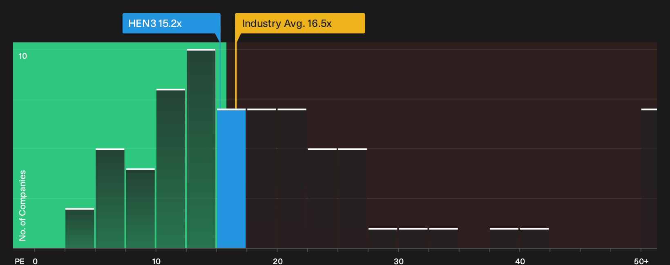
Task: Select the low bar at PE 30
Action: [x=413, y=238]
